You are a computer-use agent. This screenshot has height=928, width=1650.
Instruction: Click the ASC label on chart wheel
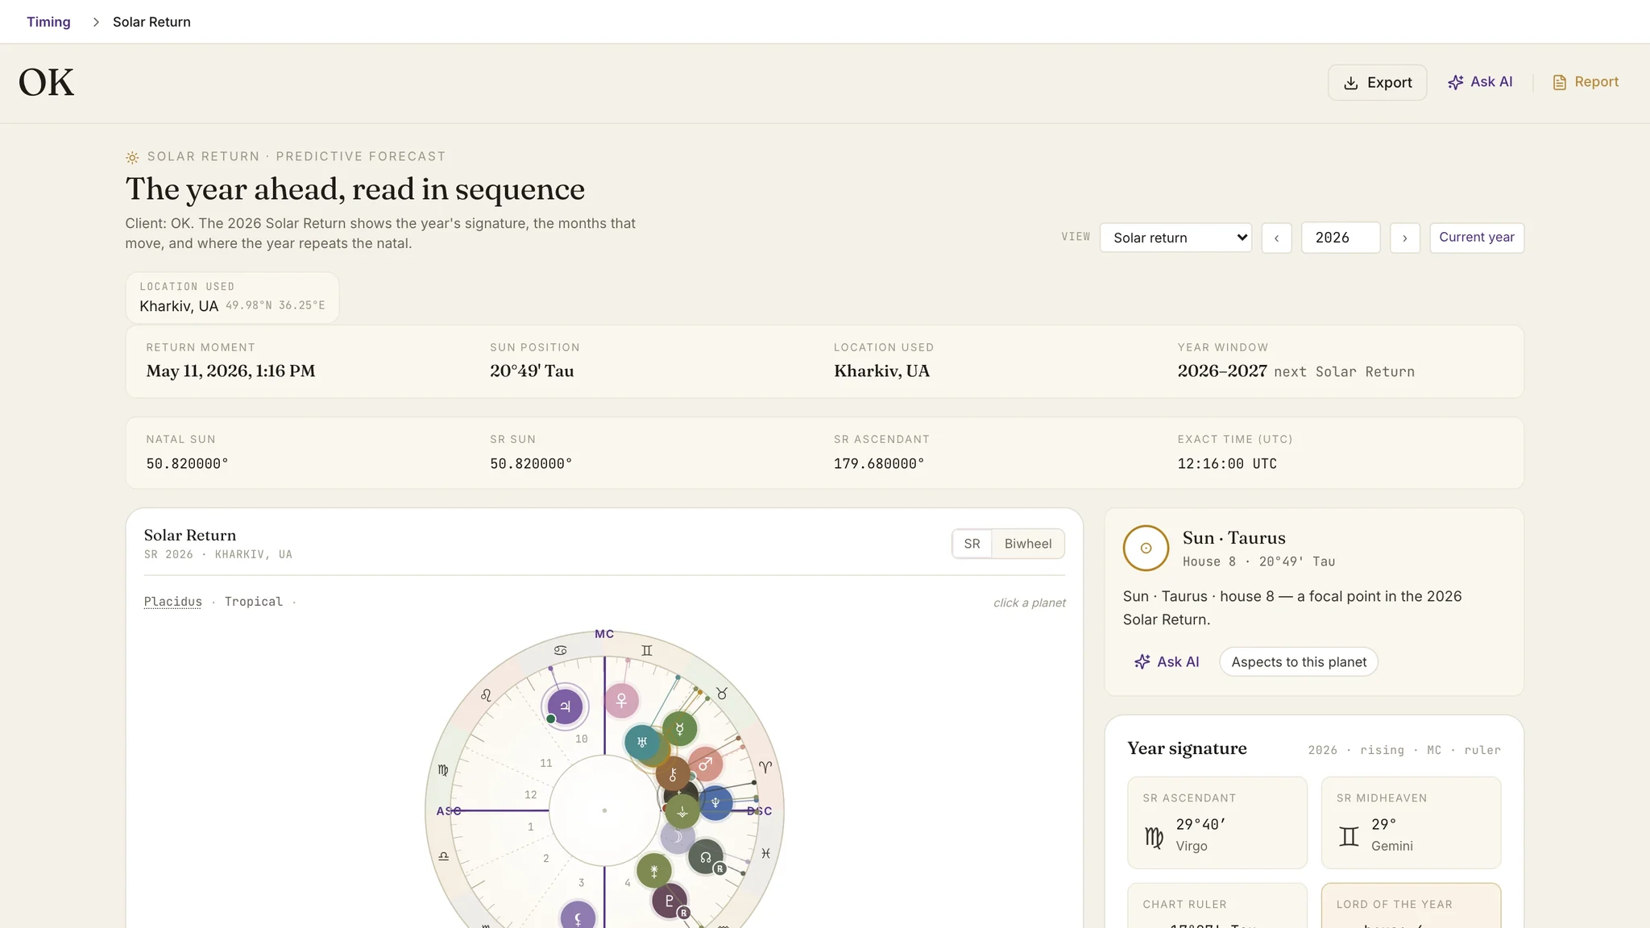pyautogui.click(x=449, y=811)
